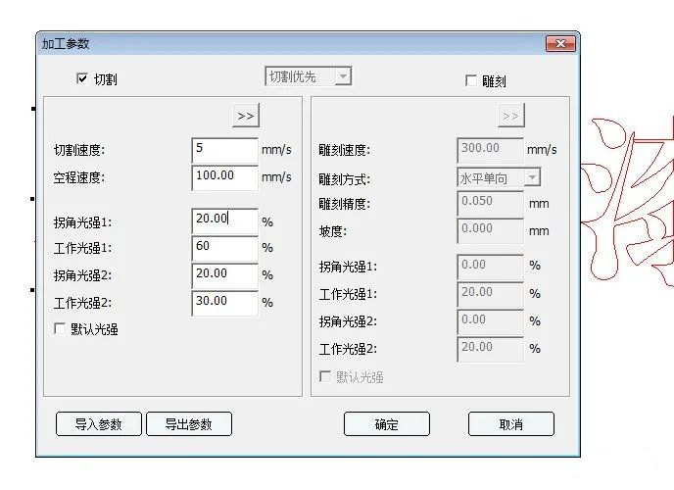Check 默认光强 in the cutting panel
Image resolution: width=674 pixels, height=490 pixels.
pos(60,330)
